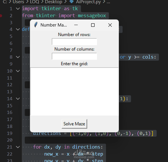This screenshot has width=168, height=162.
Task: Open the Desktop breadcrumb segment
Action: tap(54, 2)
